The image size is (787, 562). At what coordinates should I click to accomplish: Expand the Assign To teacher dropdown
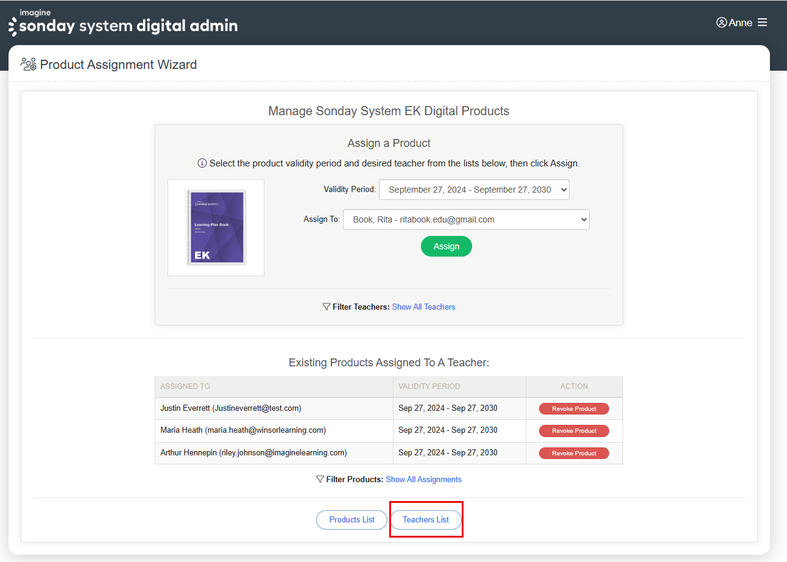(466, 219)
